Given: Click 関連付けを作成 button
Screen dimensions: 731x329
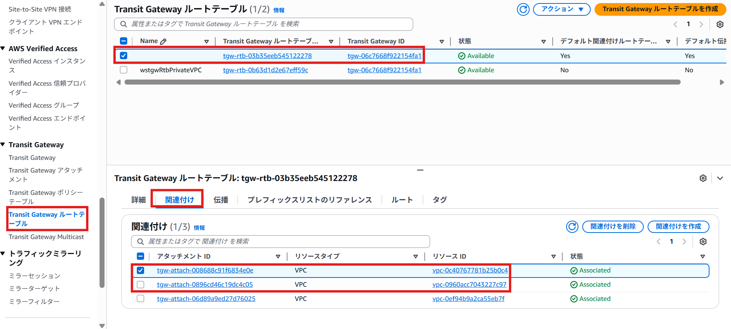Looking at the screenshot, I should click(678, 227).
